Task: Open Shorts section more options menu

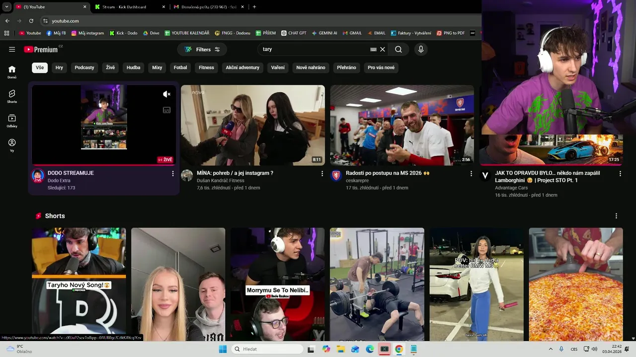Action: pos(616,216)
